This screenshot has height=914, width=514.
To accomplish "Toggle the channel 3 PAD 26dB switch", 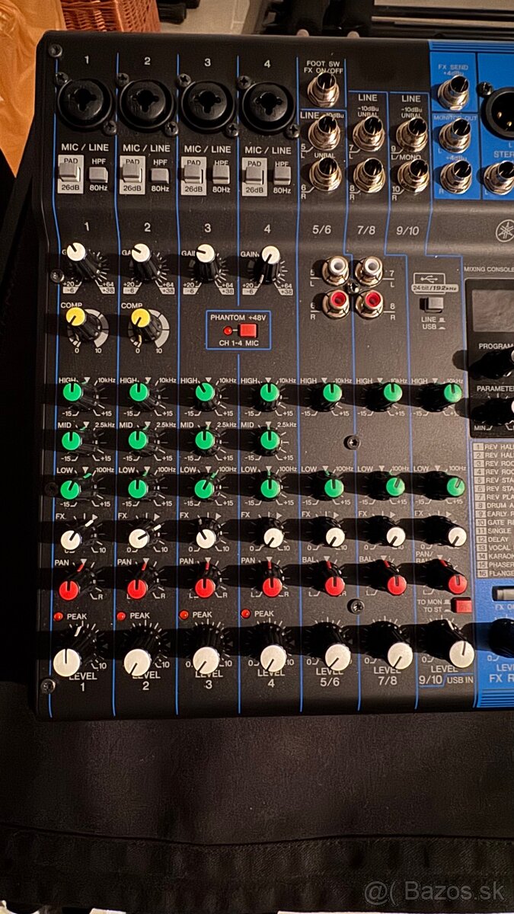I will click(193, 171).
